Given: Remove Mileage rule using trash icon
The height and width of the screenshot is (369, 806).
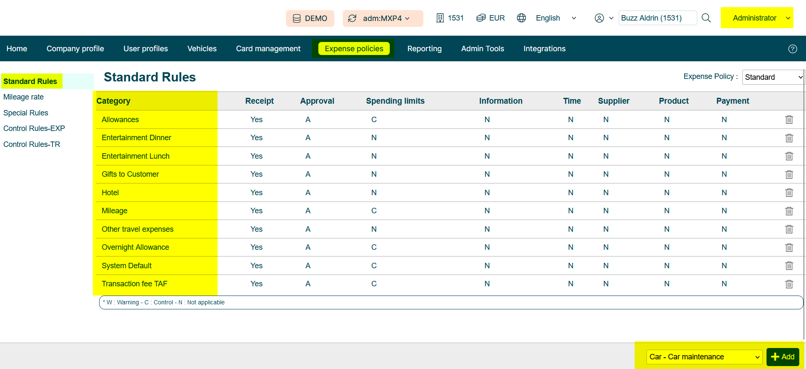Looking at the screenshot, I should [789, 211].
